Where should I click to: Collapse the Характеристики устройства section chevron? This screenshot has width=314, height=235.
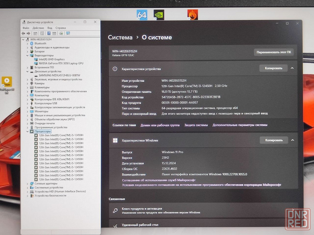point(292,68)
